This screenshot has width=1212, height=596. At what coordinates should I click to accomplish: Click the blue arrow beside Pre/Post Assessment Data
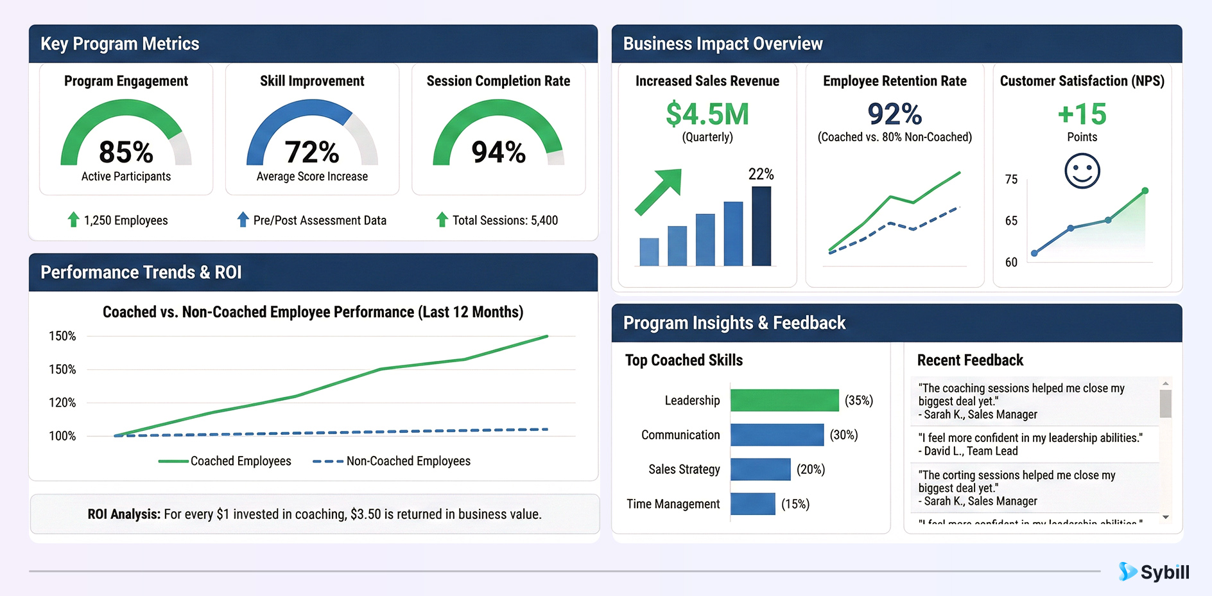243,220
